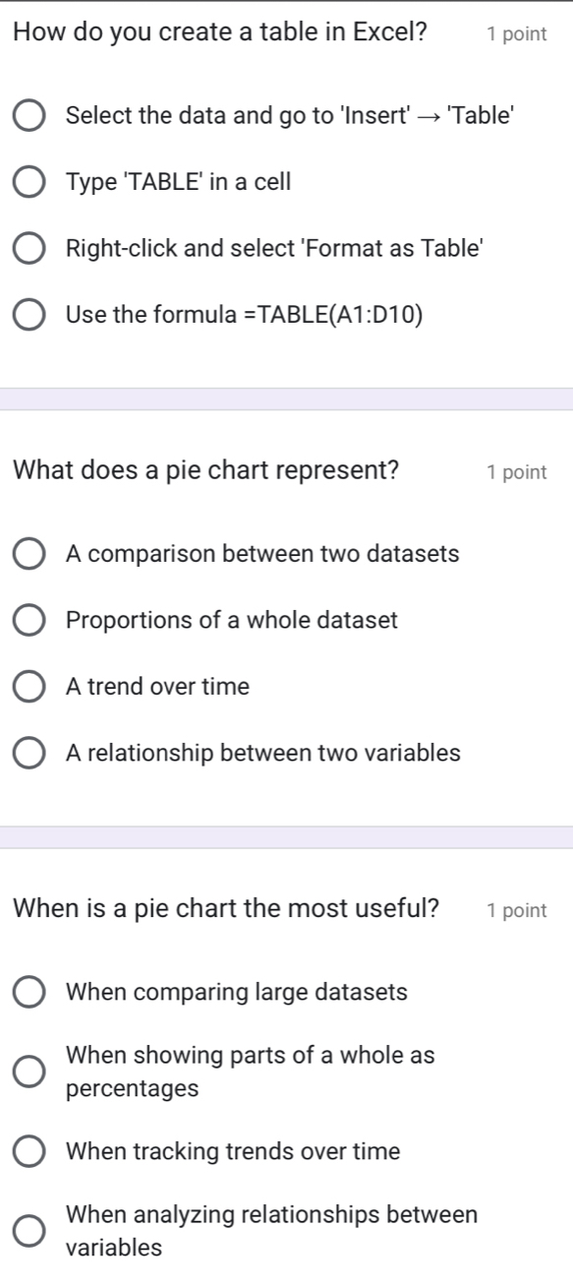This screenshot has width=573, height=1288.
Task: Pick 'Use the formula =TABLE(A1:D10)' answer
Action: pos(29,315)
